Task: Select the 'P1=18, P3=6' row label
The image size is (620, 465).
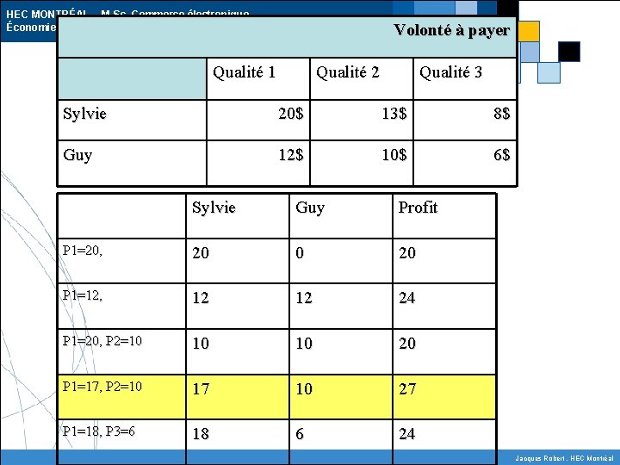Action: 98,431
